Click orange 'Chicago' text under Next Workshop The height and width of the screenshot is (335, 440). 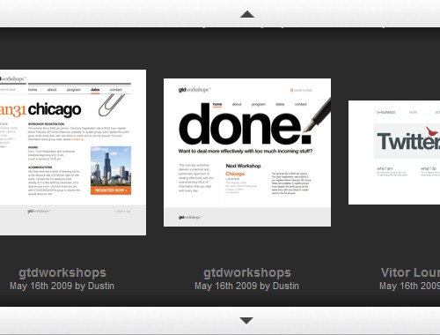[235, 174]
